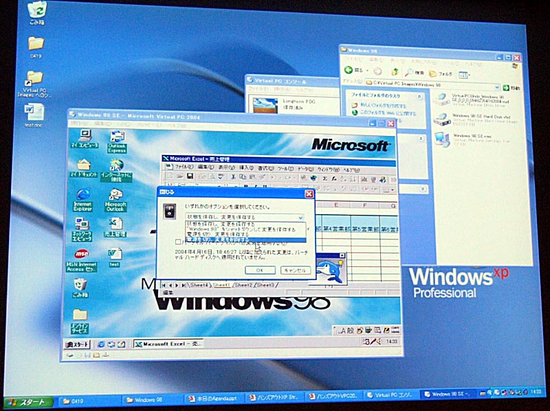Viewport: 550px width, 411px height.
Task: Click first-sheet navigation arrow in Excel
Action: [164, 285]
